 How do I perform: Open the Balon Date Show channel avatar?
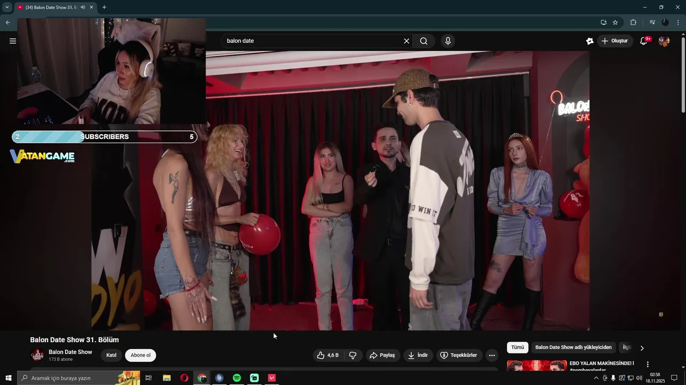pyautogui.click(x=37, y=355)
